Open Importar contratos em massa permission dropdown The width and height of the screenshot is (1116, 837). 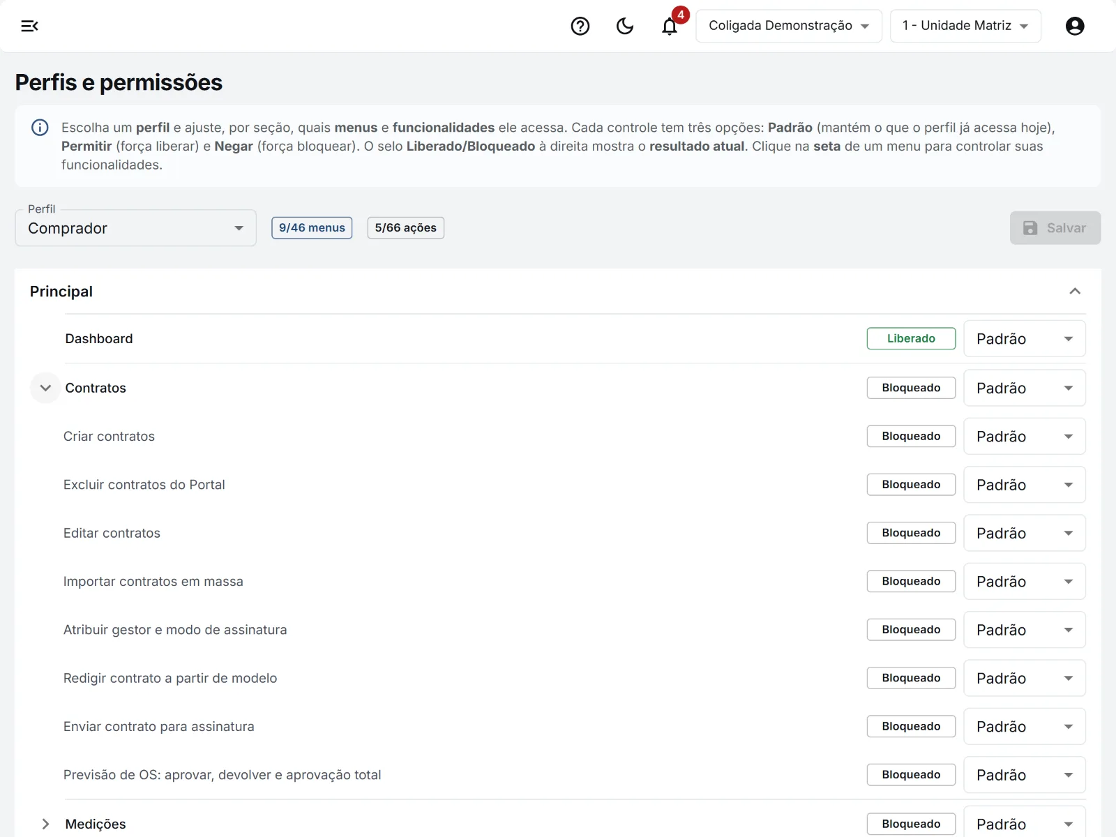tap(1025, 582)
